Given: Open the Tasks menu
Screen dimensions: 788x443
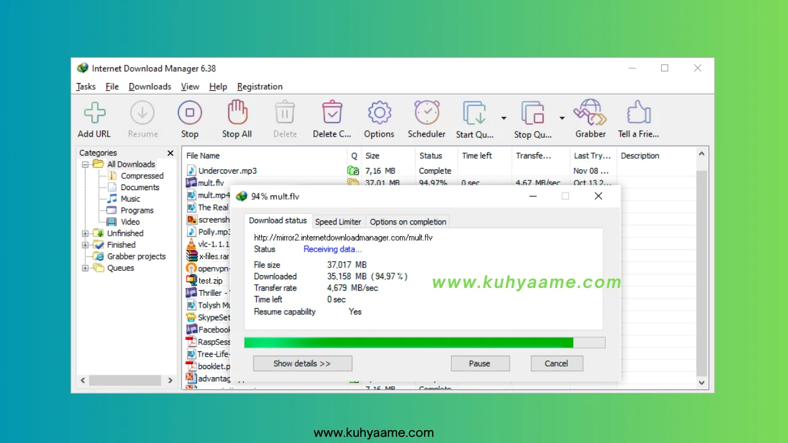Looking at the screenshot, I should pos(86,87).
